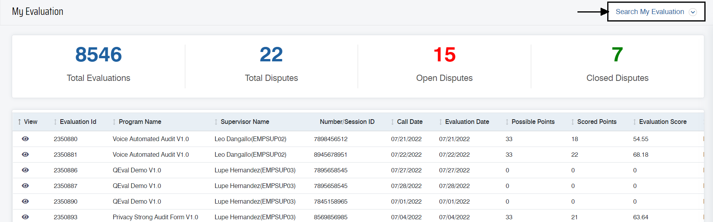Click the chevron icon beside Search My Evaluation

[693, 12]
